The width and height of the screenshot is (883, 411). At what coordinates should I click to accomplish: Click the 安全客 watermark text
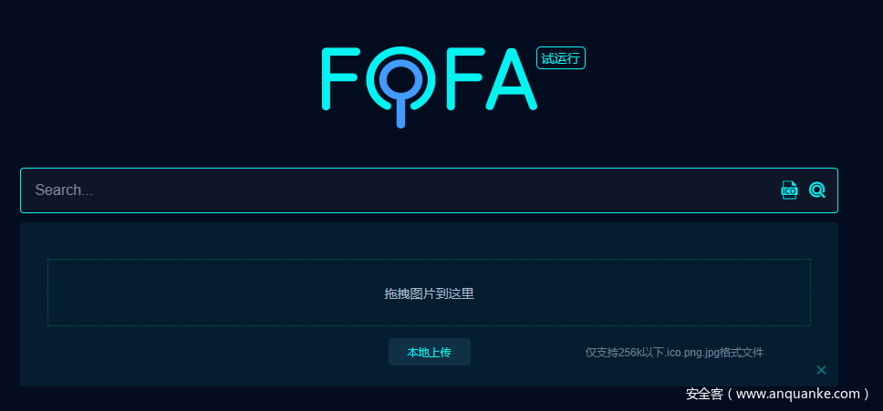tap(704, 394)
